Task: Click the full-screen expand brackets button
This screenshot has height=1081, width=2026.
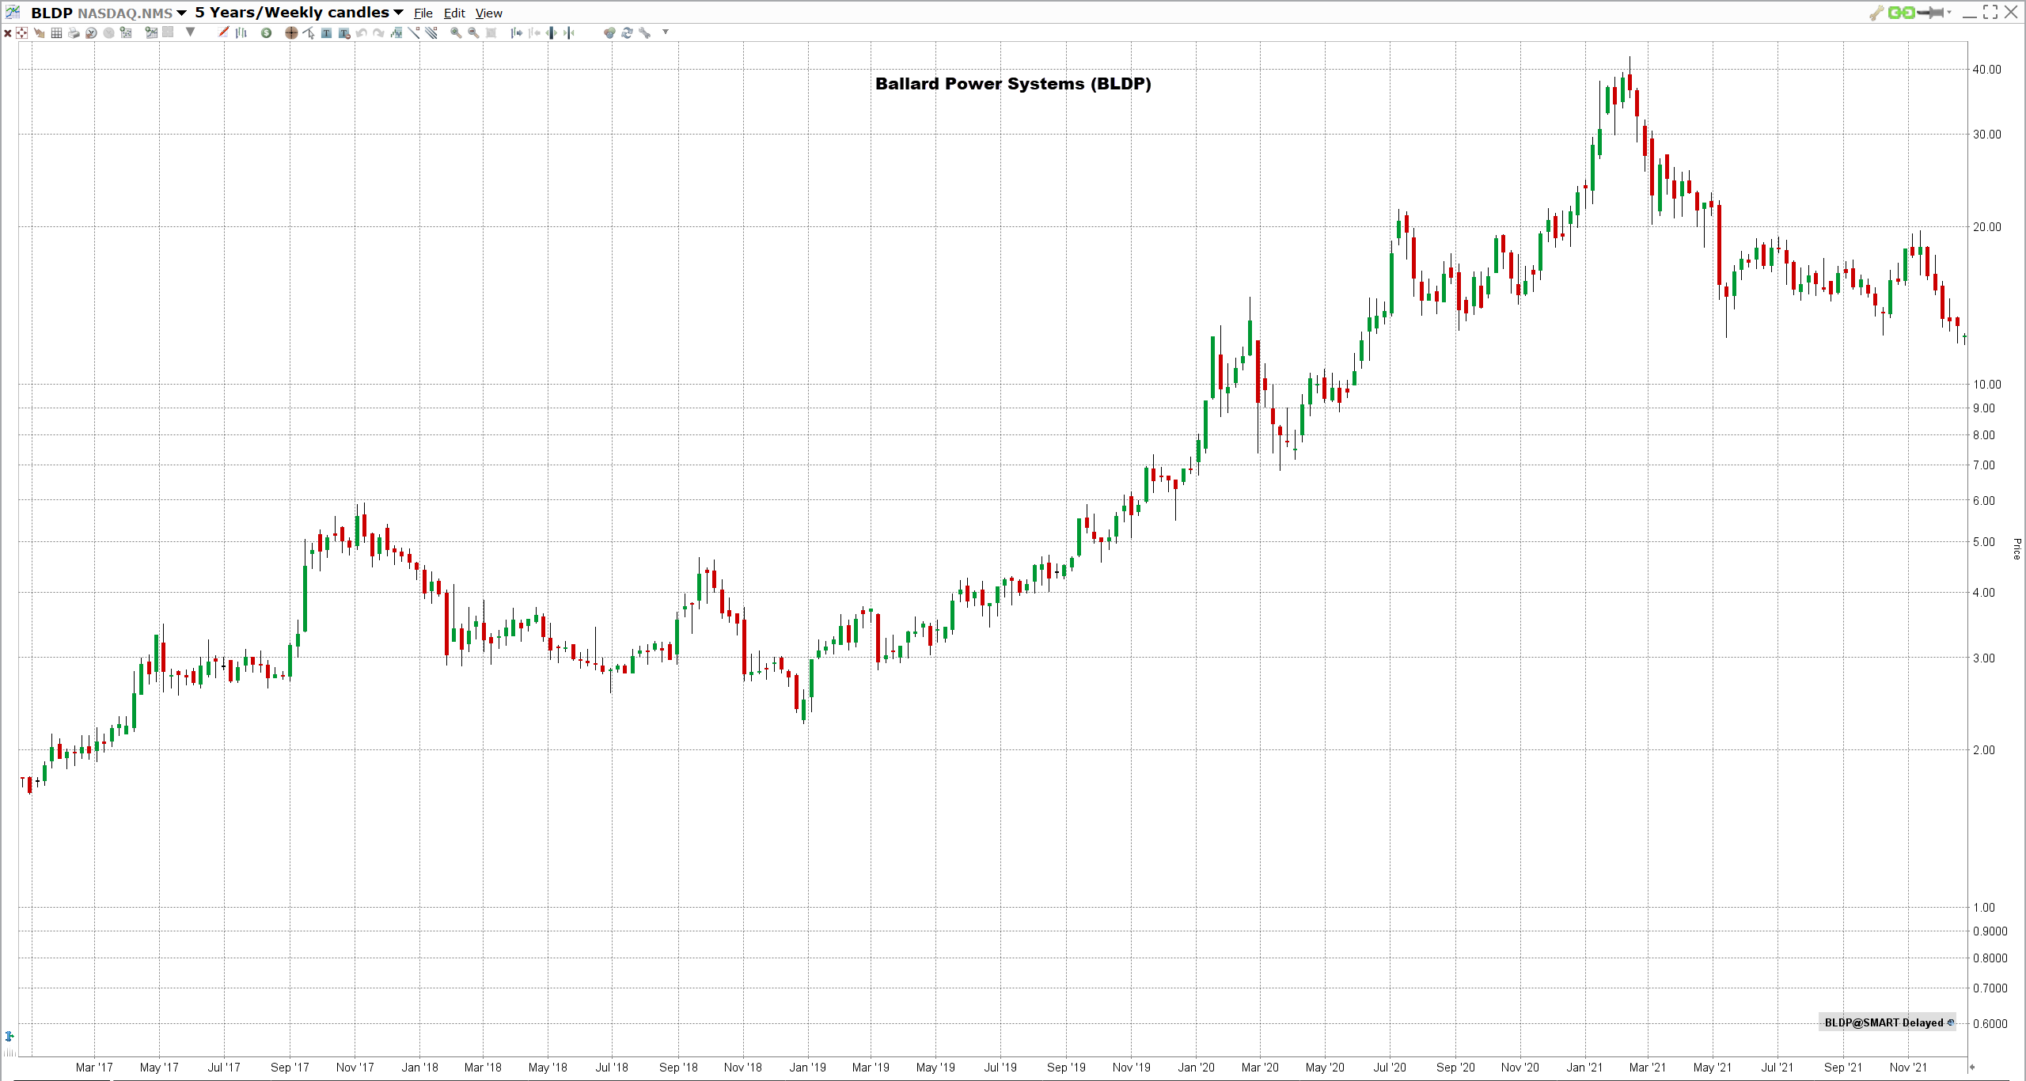Action: [x=1990, y=12]
